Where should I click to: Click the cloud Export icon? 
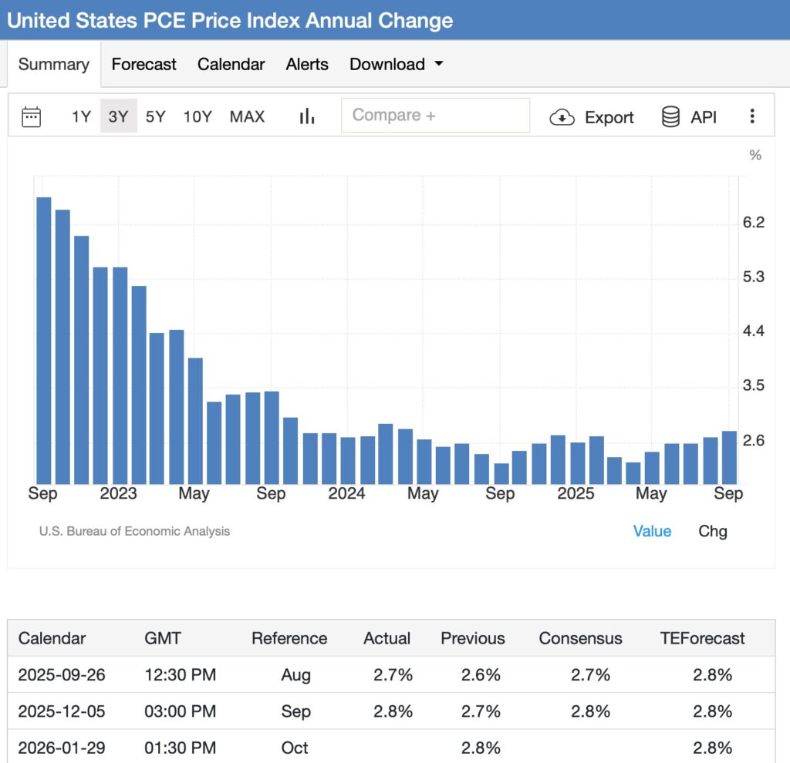[x=562, y=117]
